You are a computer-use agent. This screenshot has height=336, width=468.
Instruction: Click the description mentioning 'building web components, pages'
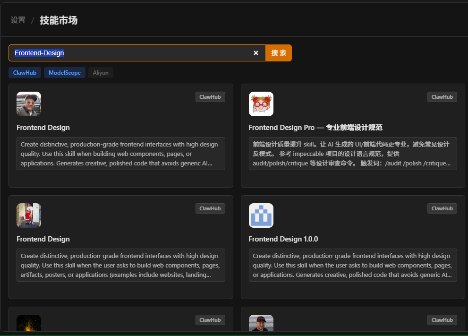click(121, 154)
